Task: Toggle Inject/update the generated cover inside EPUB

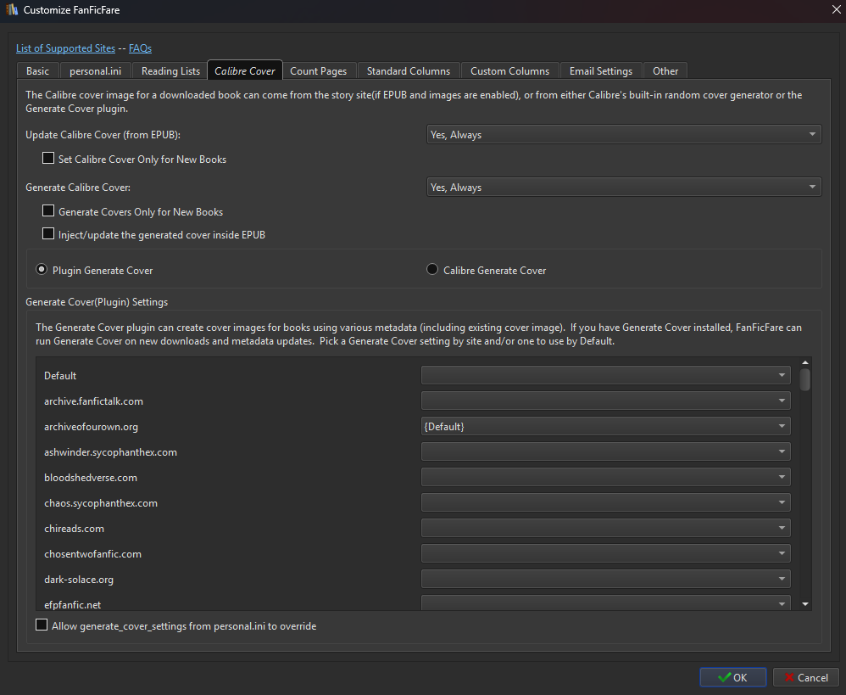Action: click(48, 234)
